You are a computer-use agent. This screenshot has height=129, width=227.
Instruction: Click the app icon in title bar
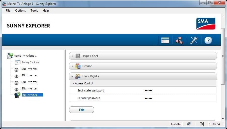[4, 4]
